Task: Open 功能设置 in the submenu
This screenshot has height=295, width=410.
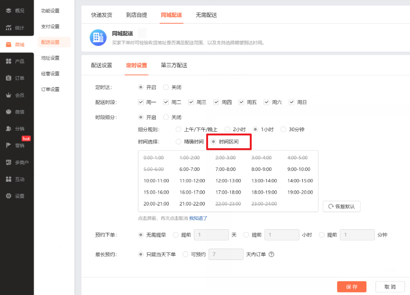Action: pyautogui.click(x=50, y=11)
